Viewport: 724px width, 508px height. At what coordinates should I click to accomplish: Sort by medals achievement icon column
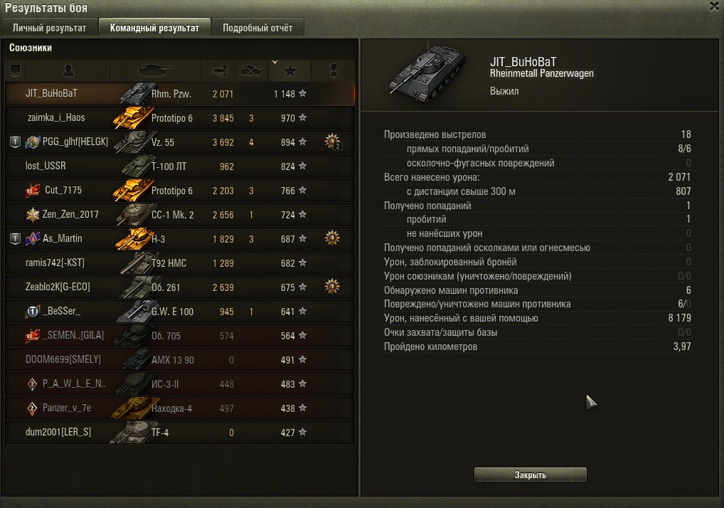(x=334, y=70)
